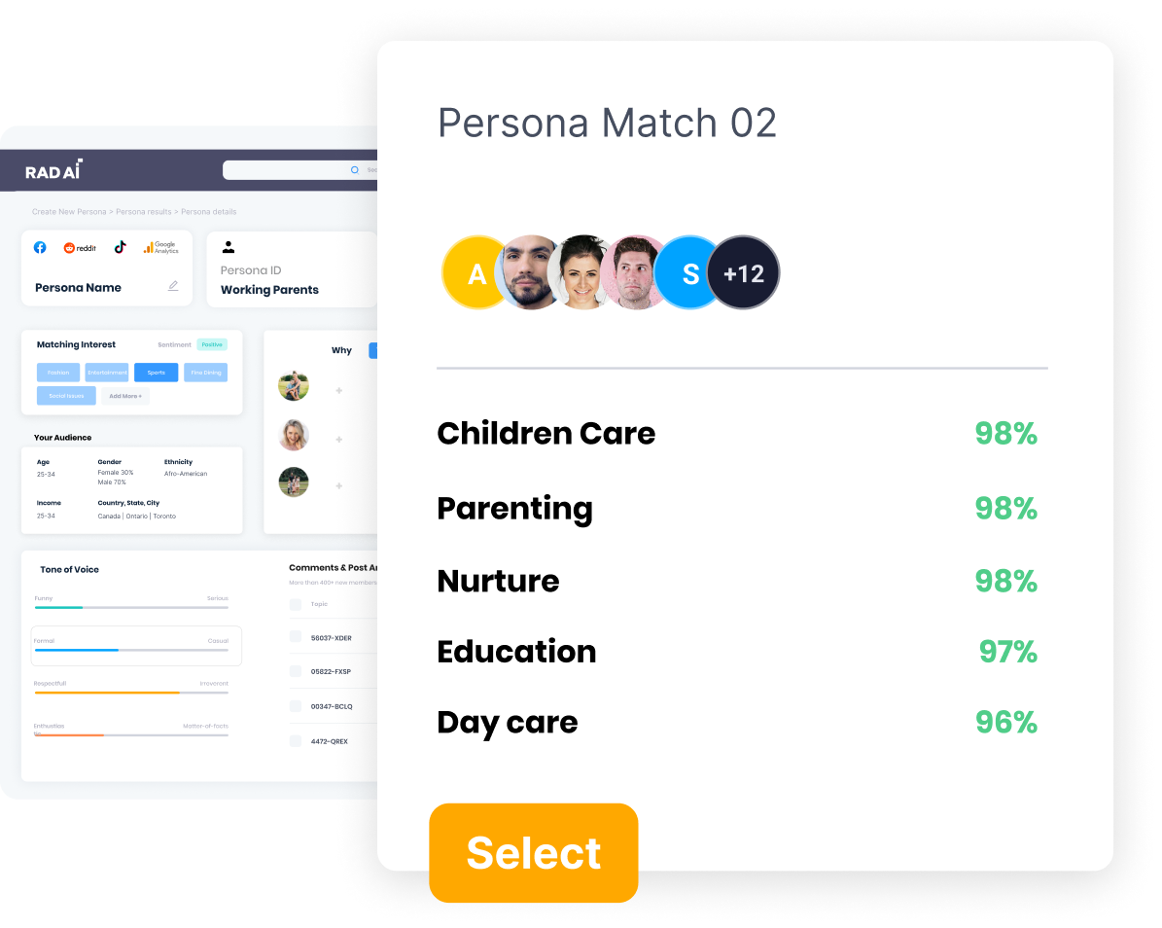1162x928 pixels.
Task: Enable the 00347-BCLQ checkbox
Action: click(x=296, y=705)
